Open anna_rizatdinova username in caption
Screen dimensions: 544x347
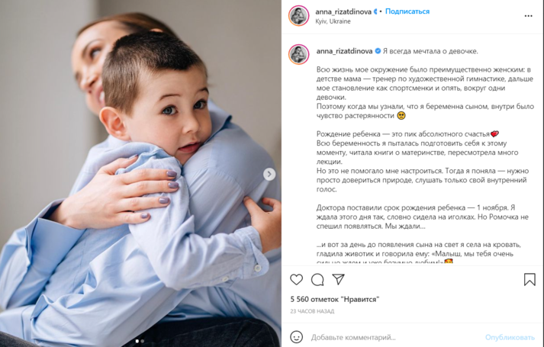tap(344, 51)
